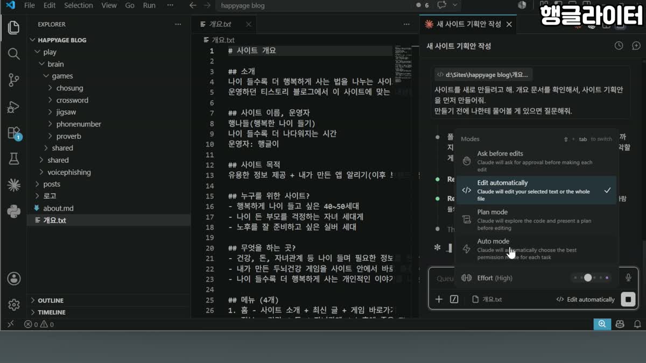Open Copilot status icon in status bar
The image size is (646, 363).
click(x=620, y=324)
